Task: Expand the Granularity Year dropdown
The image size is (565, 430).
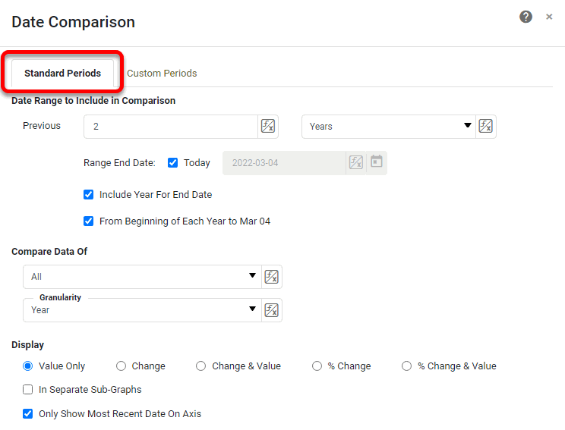Action: click(x=142, y=310)
